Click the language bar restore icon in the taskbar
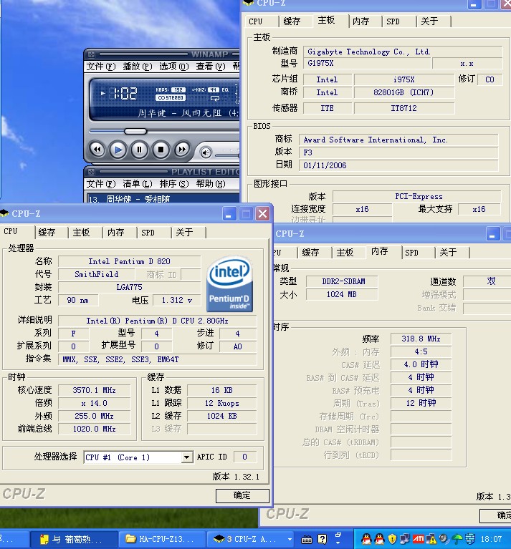This screenshot has height=549, width=511. (338, 536)
